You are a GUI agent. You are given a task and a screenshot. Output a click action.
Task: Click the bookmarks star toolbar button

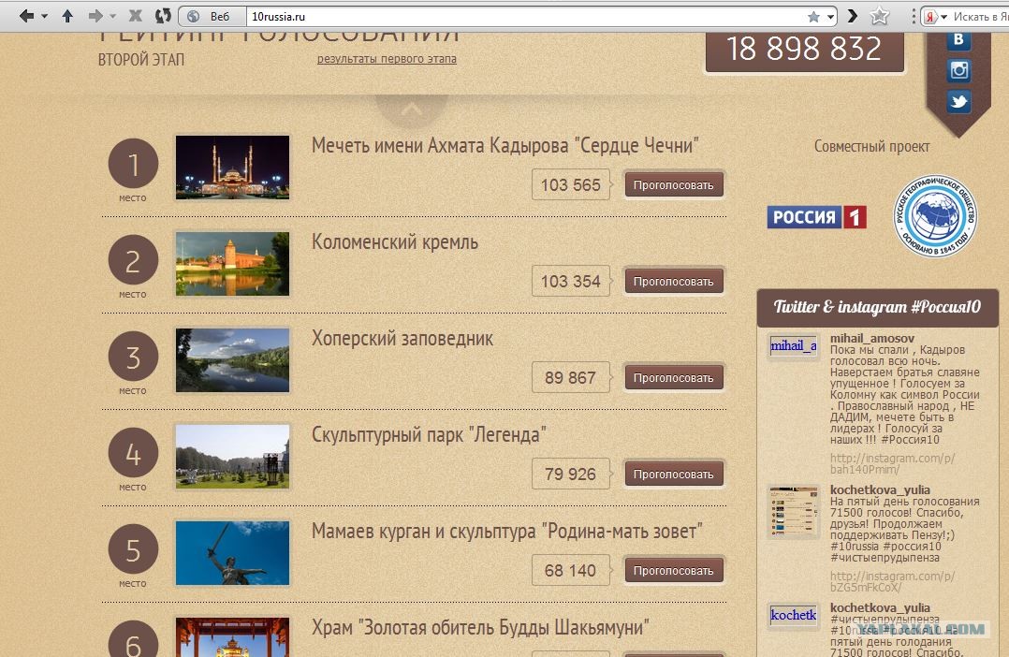tap(879, 16)
